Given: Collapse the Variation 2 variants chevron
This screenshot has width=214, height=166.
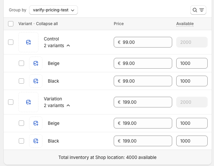Looking at the screenshot, I should click(x=68, y=105).
